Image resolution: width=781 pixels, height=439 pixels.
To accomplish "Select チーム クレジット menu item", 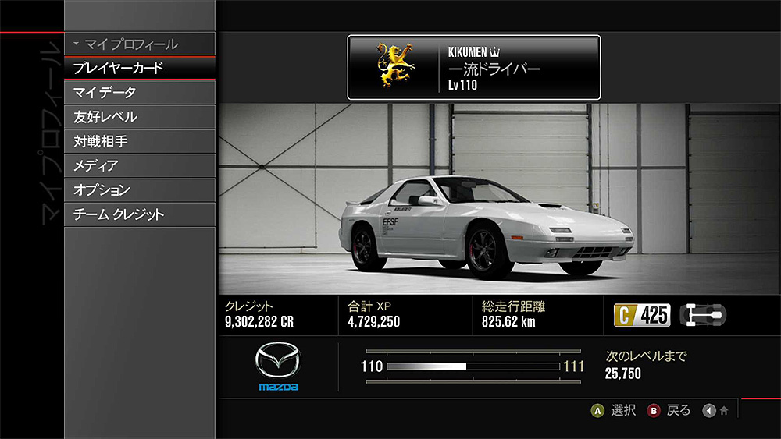I will pos(140,214).
